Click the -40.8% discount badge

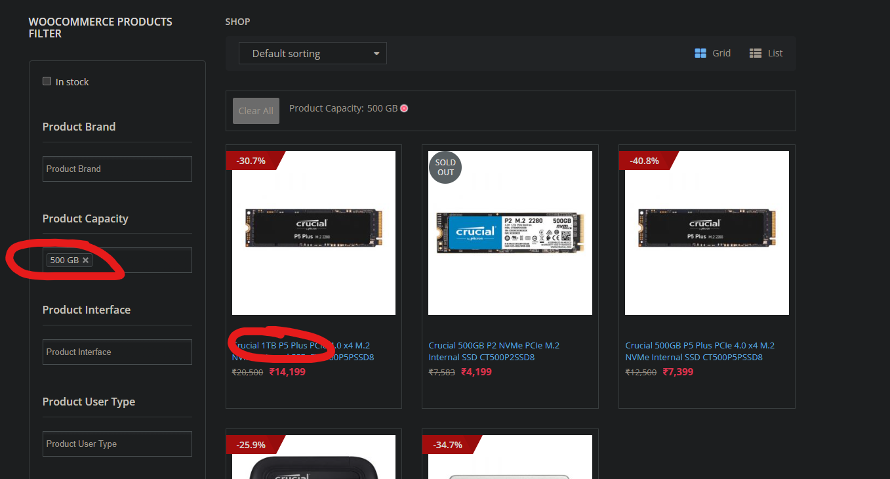point(647,160)
